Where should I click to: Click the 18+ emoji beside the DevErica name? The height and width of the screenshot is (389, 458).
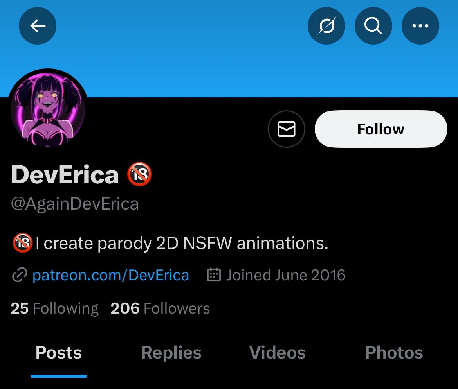(139, 174)
